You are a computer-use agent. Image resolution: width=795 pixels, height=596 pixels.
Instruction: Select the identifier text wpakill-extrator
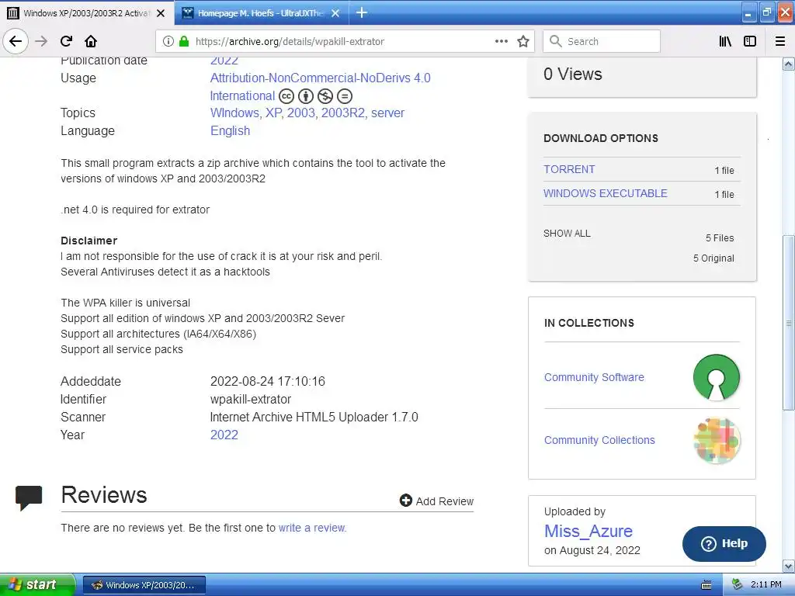(251, 399)
